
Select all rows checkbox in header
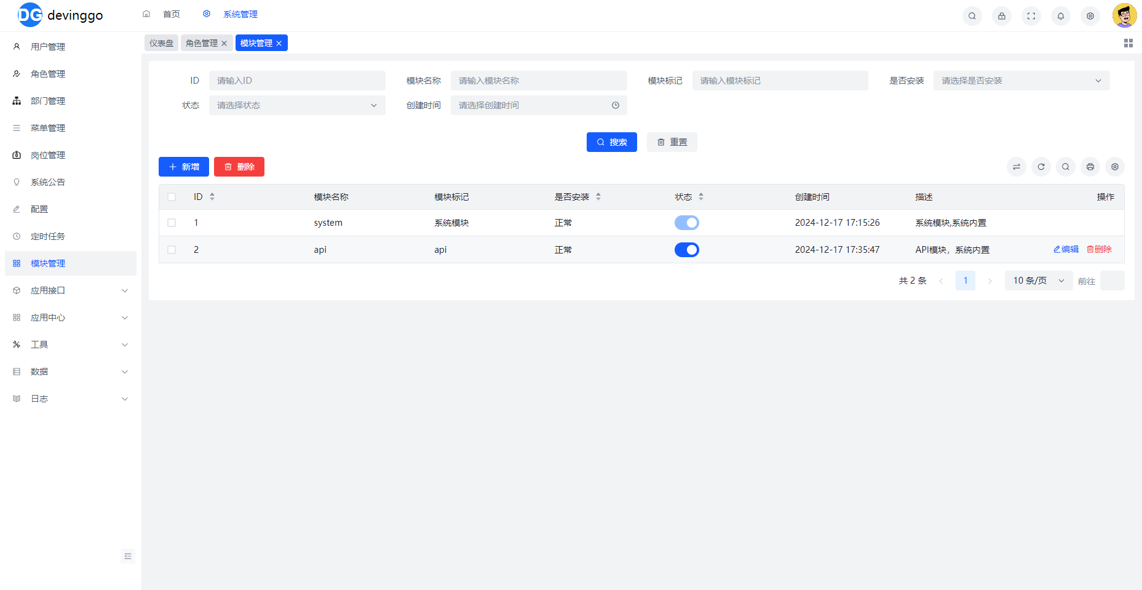tap(172, 197)
